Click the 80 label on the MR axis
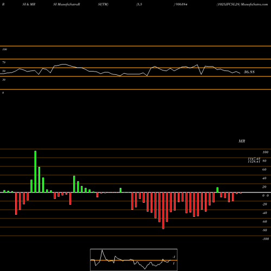Screen dimensions: 271x271 264,161
